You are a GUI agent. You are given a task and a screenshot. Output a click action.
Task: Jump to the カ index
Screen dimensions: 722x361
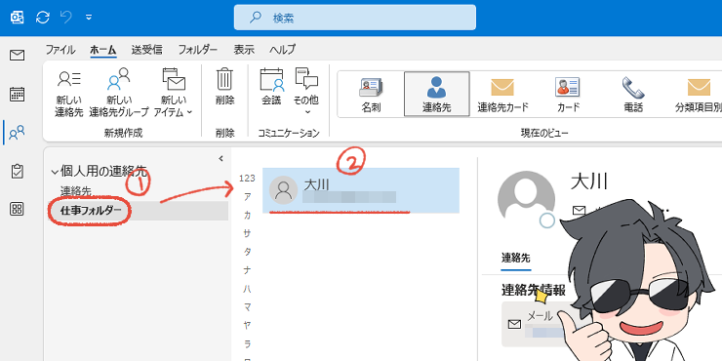point(247,215)
